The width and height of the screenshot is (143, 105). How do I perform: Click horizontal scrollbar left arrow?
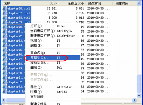pyautogui.click(x=3, y=100)
